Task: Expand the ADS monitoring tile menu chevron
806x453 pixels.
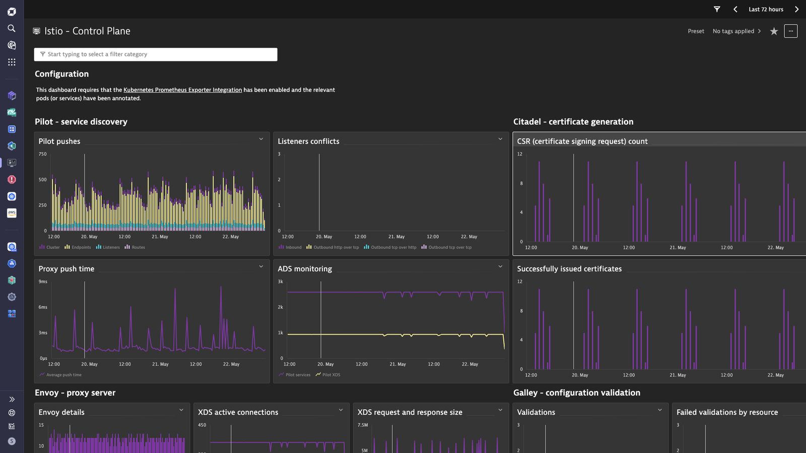Action: [x=500, y=266]
